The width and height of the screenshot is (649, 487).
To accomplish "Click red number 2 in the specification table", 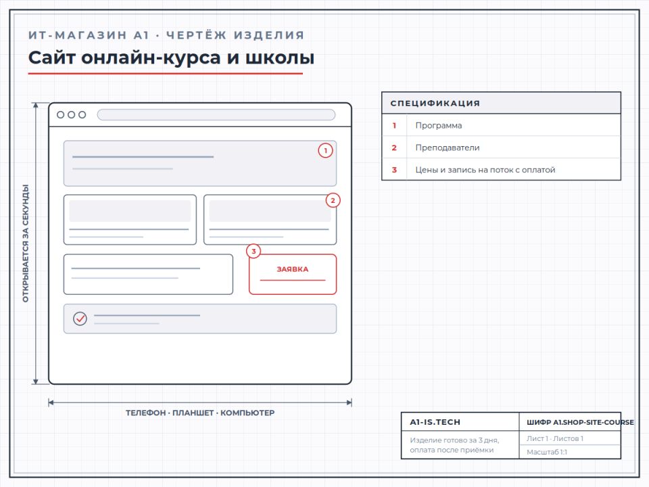I will coord(394,147).
